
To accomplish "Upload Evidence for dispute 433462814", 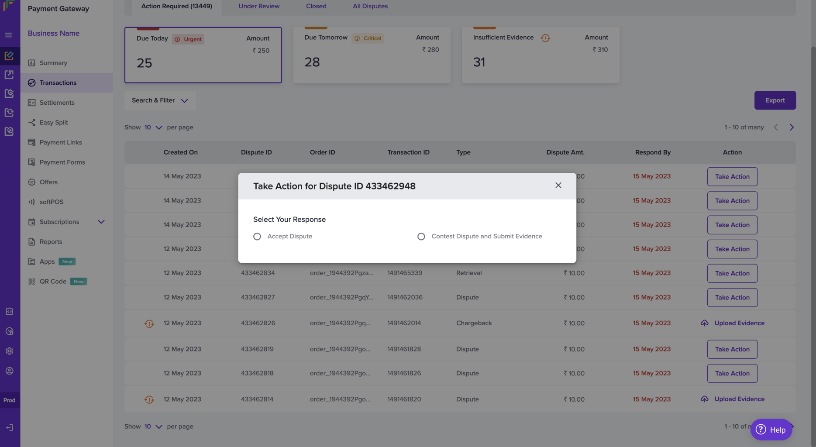I will pos(733,399).
